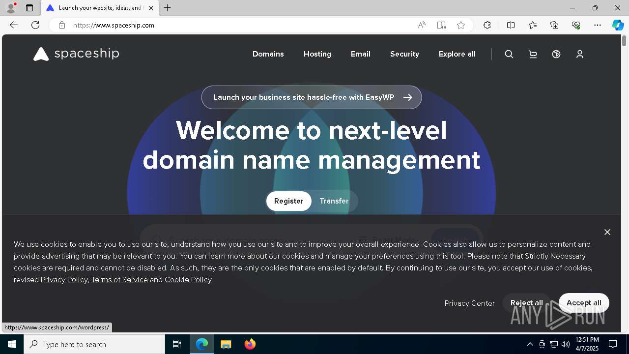
Task: Select the Register toggle option
Action: (x=289, y=201)
